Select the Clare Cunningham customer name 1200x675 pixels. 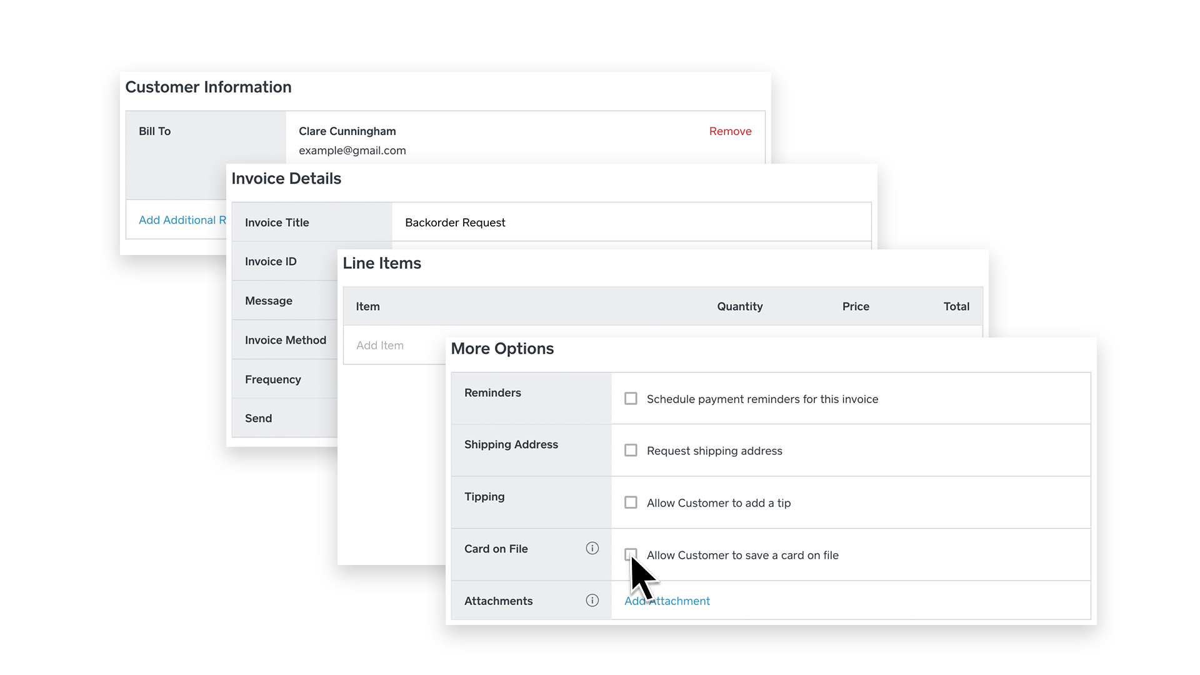[x=347, y=131]
